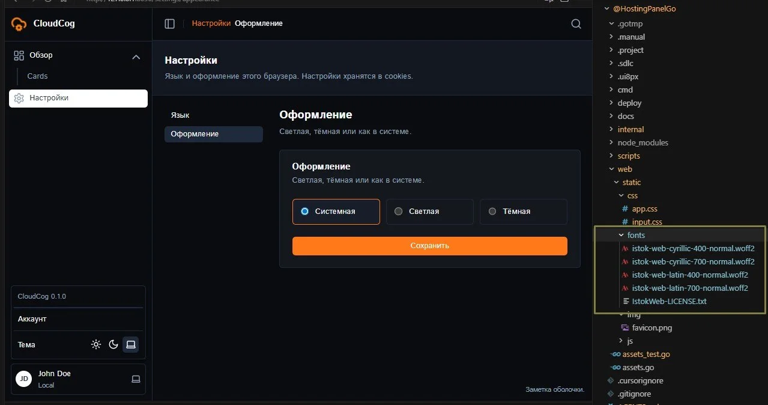The height and width of the screenshot is (405, 768).
Task: Open the Язык settings section
Action: coord(214,115)
